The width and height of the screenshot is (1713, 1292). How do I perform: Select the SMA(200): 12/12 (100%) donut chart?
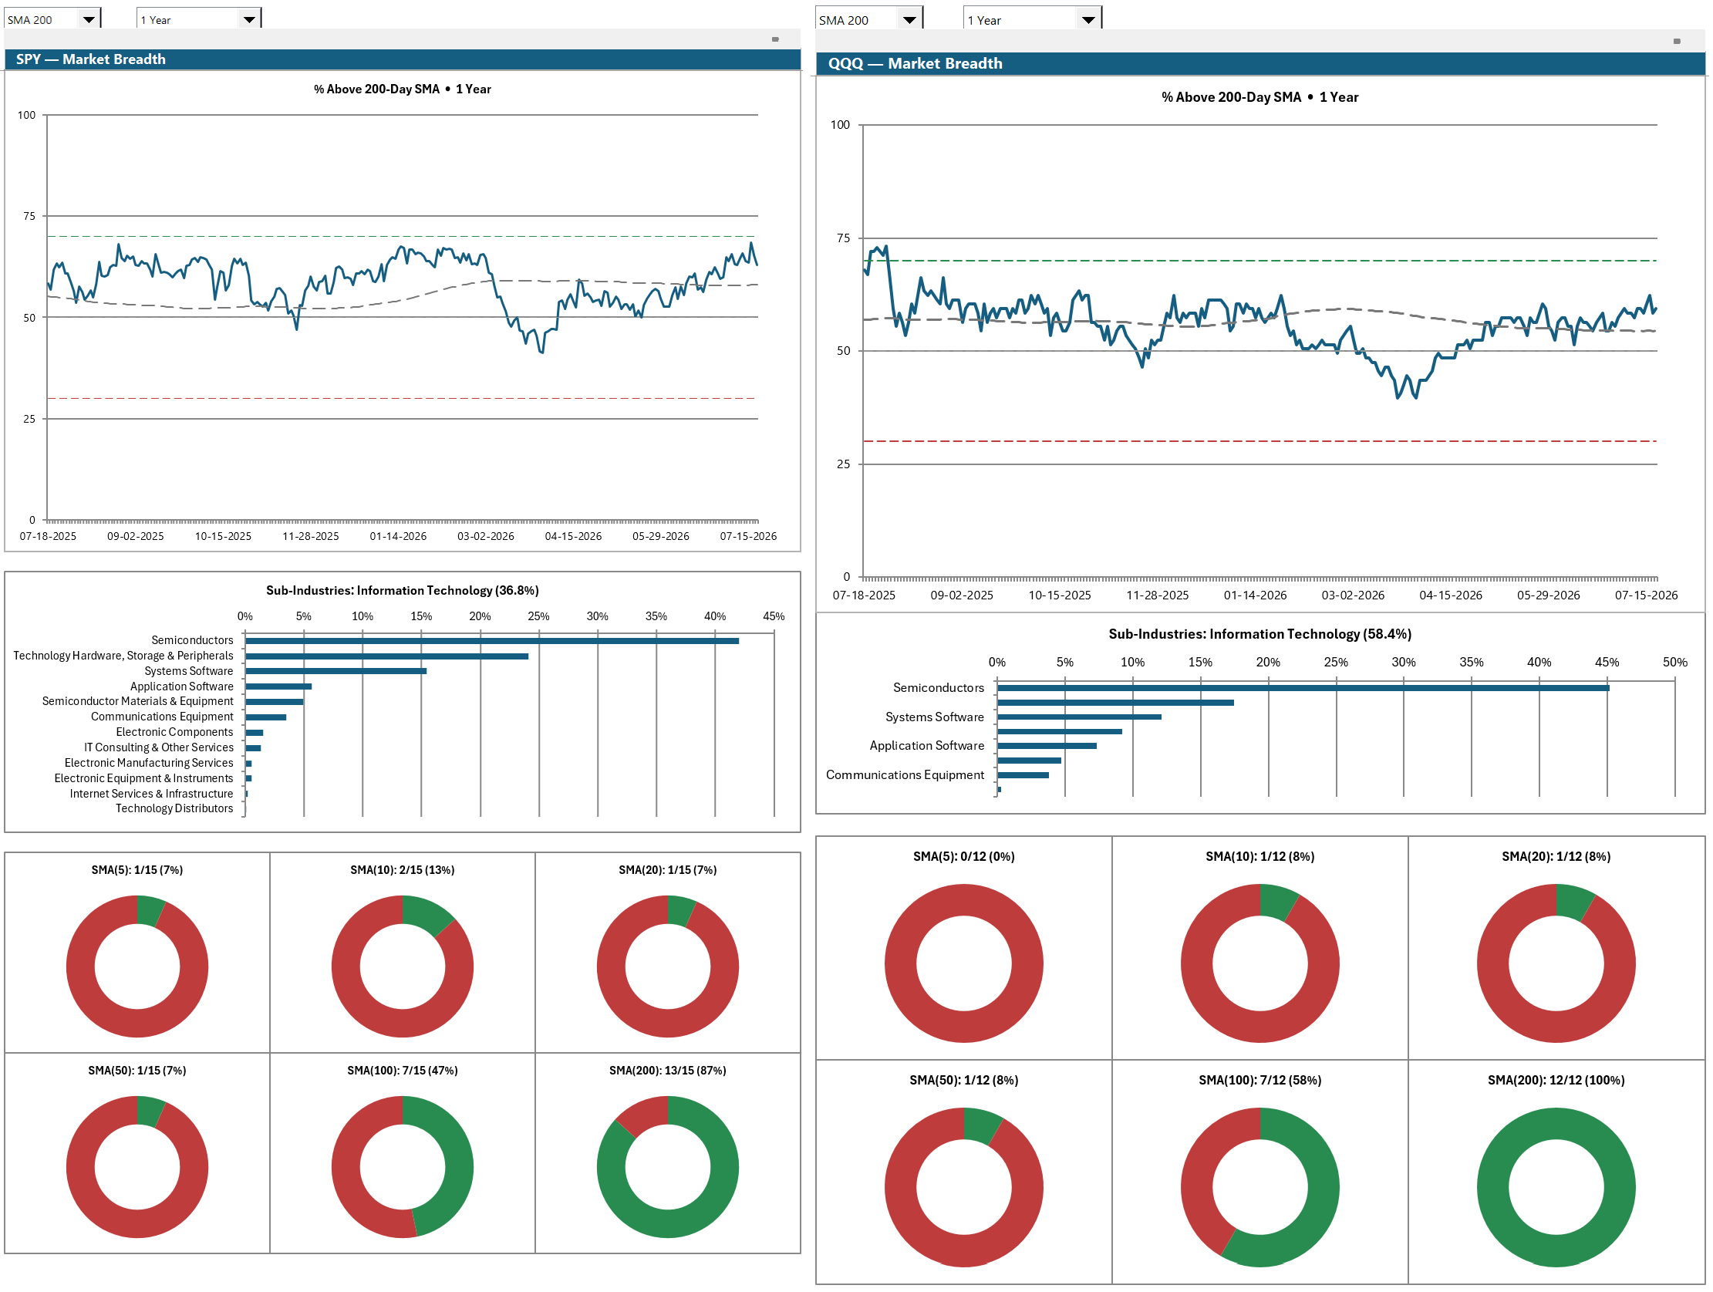point(1556,1186)
